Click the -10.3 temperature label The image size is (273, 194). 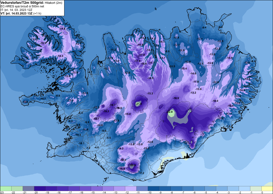tap(78, 135)
